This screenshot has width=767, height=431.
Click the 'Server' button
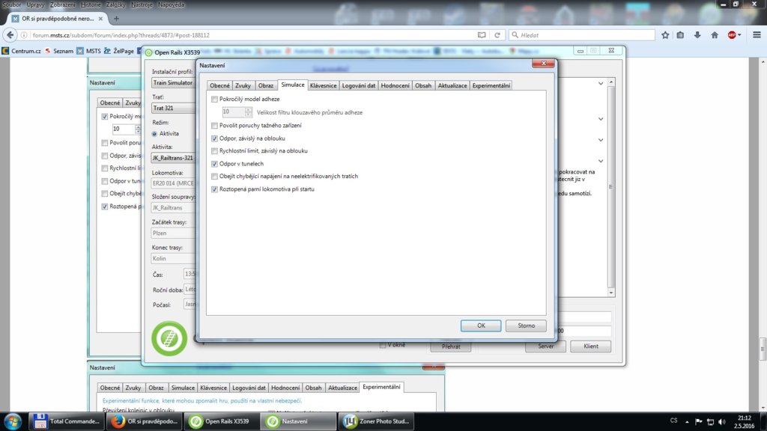(545, 346)
